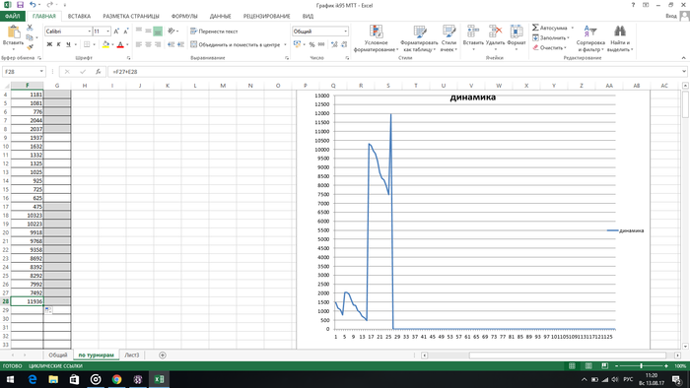Open the cell borders dropdown
Screen dimensions: 690x388
(94, 44)
